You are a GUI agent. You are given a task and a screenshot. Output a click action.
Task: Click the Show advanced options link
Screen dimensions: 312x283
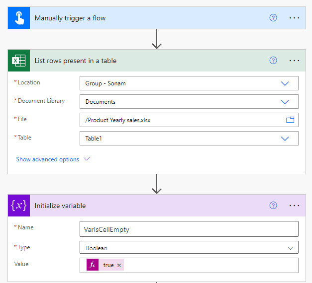(48, 159)
